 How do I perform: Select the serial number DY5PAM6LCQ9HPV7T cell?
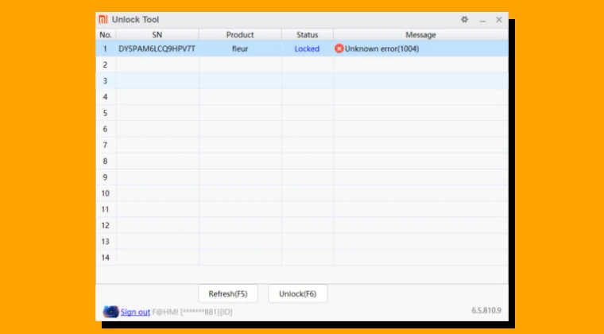[x=157, y=49]
